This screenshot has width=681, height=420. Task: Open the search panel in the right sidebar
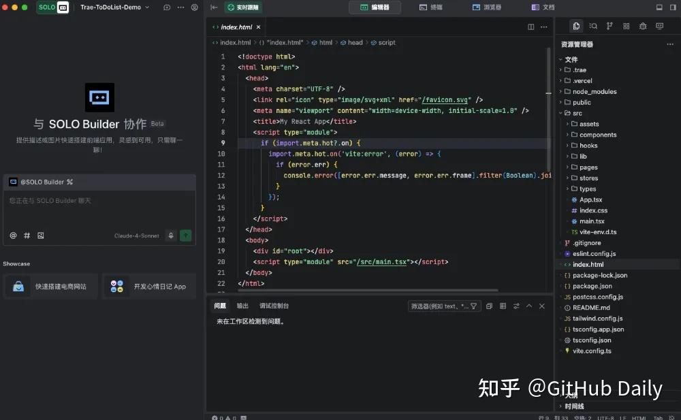tap(593, 26)
